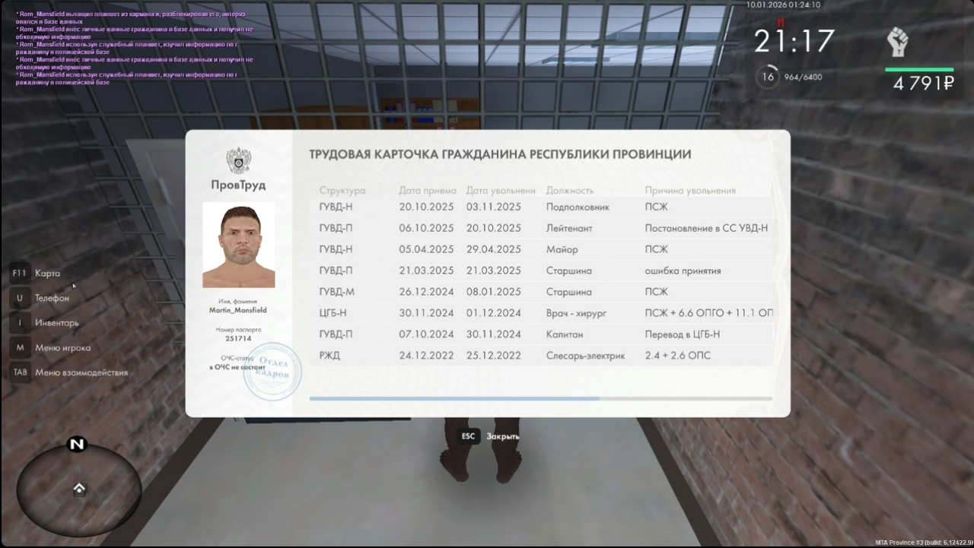974x548 pixels.
Task: Click the F11 key hint for Карта
Action: pyautogui.click(x=20, y=273)
